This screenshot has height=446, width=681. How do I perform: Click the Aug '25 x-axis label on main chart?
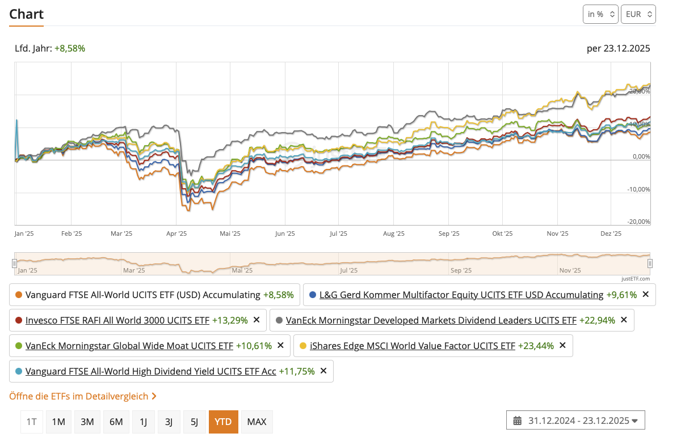click(394, 233)
